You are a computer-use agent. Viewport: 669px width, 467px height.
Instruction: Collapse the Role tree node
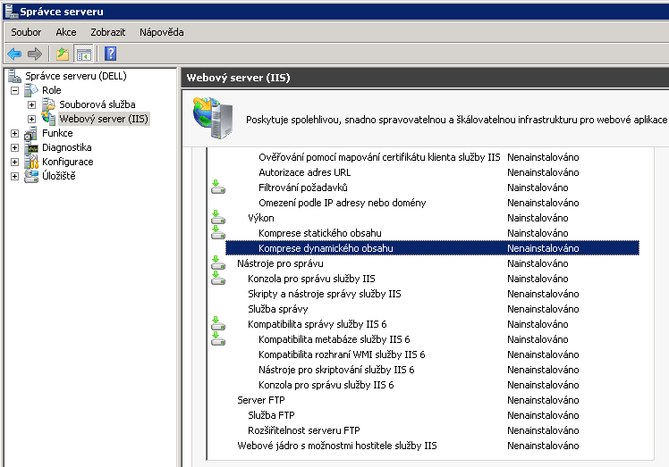15,90
